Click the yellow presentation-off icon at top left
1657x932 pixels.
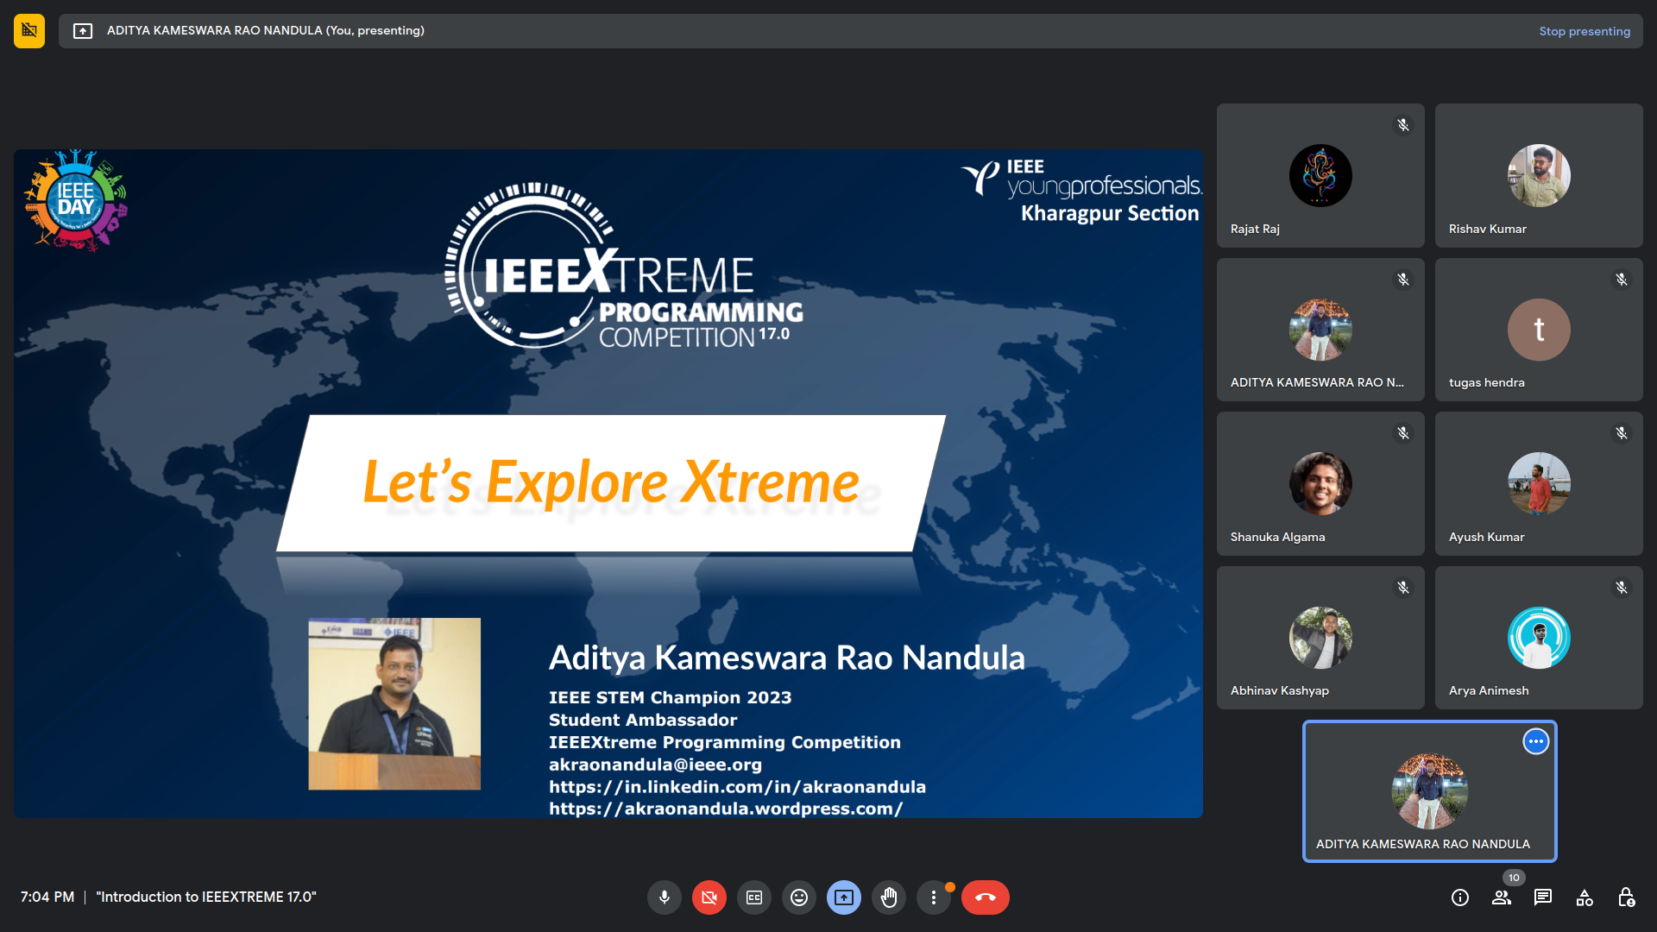(29, 31)
